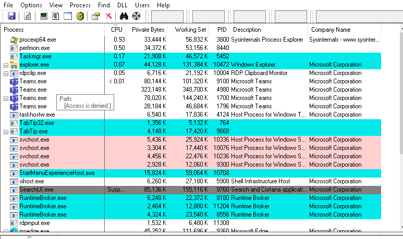Click the procexp64.exe process icon
403x239 pixels.
pos(14,40)
